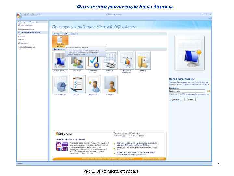Choose the Events template with calendar and printer
The height and width of the screenshot is (176, 234).
pos(110,62)
